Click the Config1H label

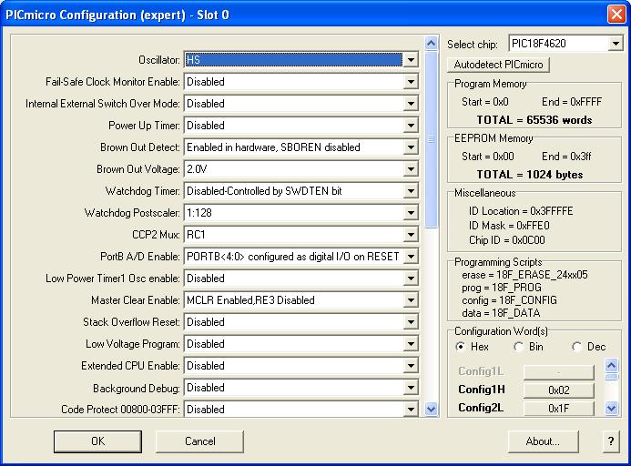[482, 390]
